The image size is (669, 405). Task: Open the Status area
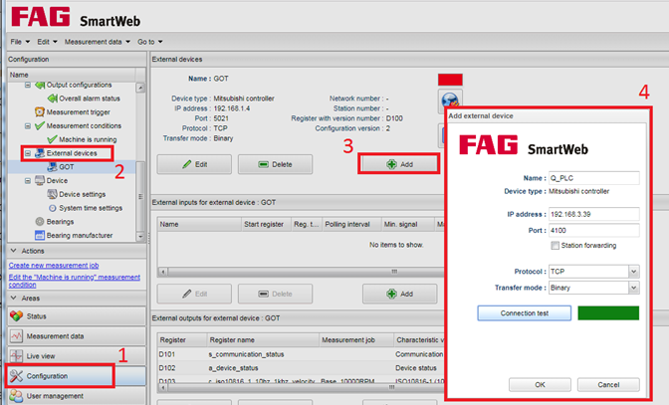77,315
